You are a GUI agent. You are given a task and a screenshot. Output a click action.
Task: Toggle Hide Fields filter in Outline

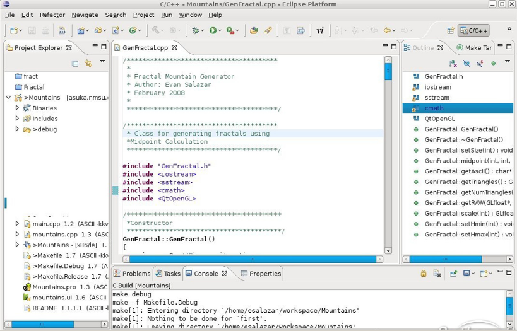(x=466, y=63)
